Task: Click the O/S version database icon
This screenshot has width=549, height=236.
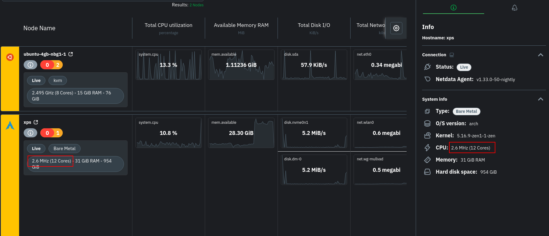Action: [x=427, y=123]
